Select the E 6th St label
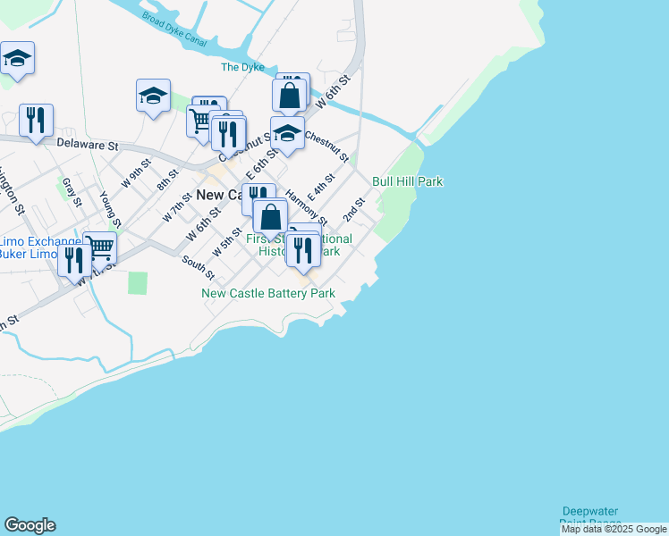The height and width of the screenshot is (536, 669). 262,164
